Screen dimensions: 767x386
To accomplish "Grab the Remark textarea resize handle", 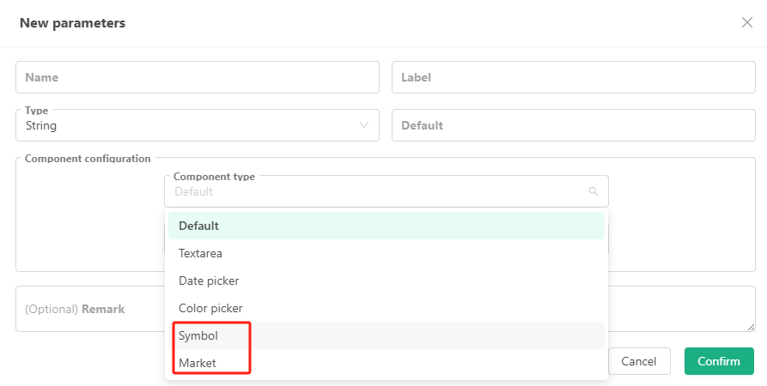I will click(x=751, y=327).
